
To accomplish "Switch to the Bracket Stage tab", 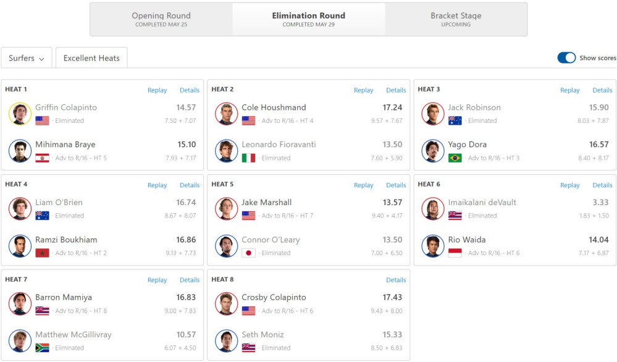I will point(456,19).
